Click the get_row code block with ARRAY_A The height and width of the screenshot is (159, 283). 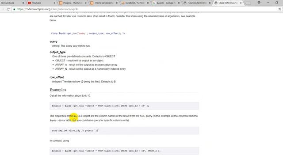pyautogui.click(x=124, y=151)
